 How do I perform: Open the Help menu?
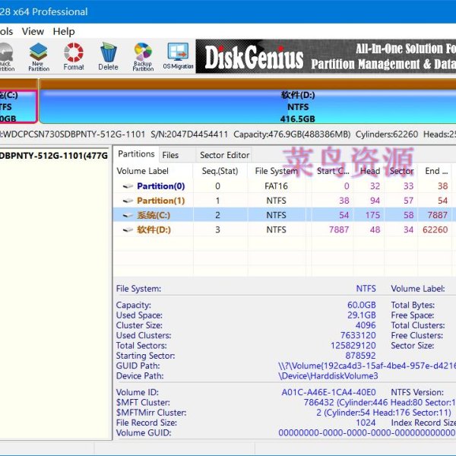point(64,31)
